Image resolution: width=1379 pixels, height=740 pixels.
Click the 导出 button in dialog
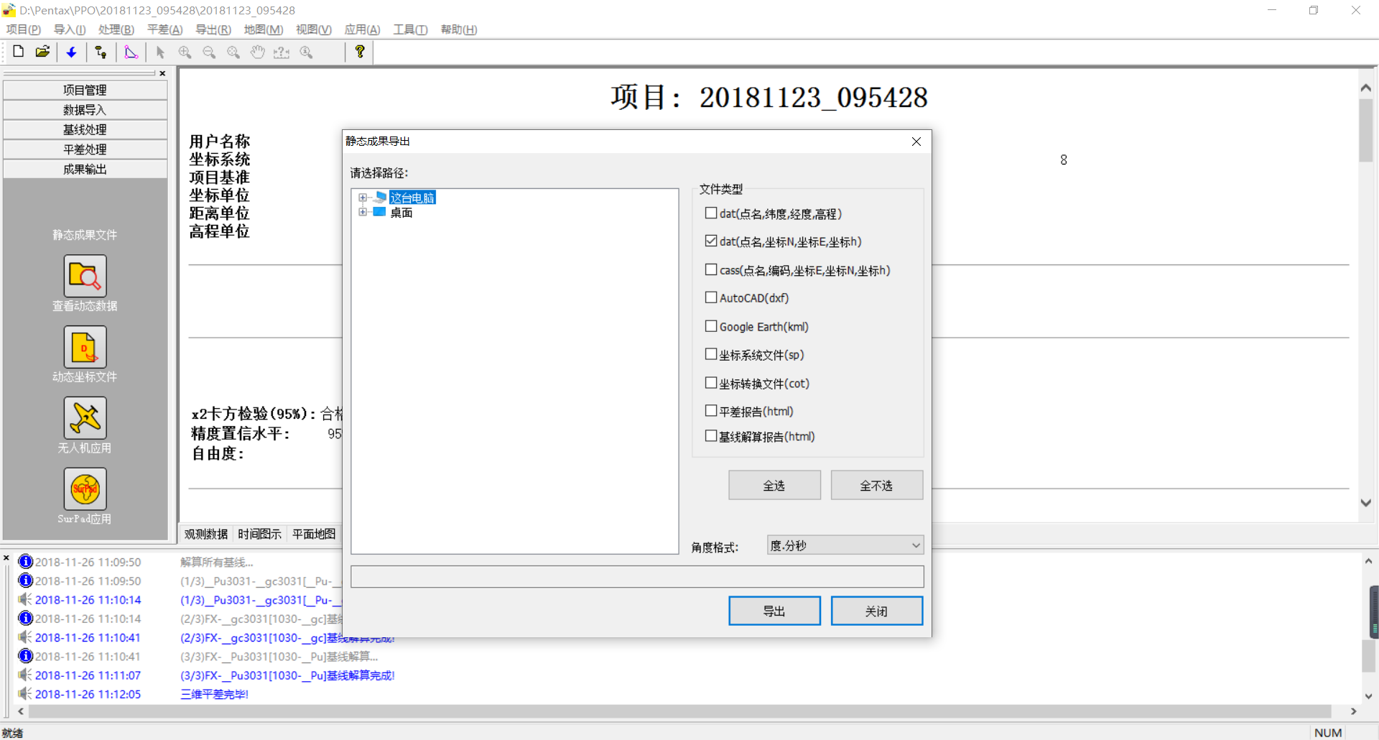(x=774, y=611)
